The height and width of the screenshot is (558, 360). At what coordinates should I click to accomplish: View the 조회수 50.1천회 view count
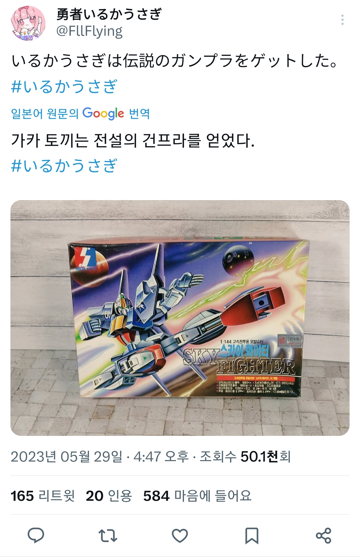click(x=245, y=457)
